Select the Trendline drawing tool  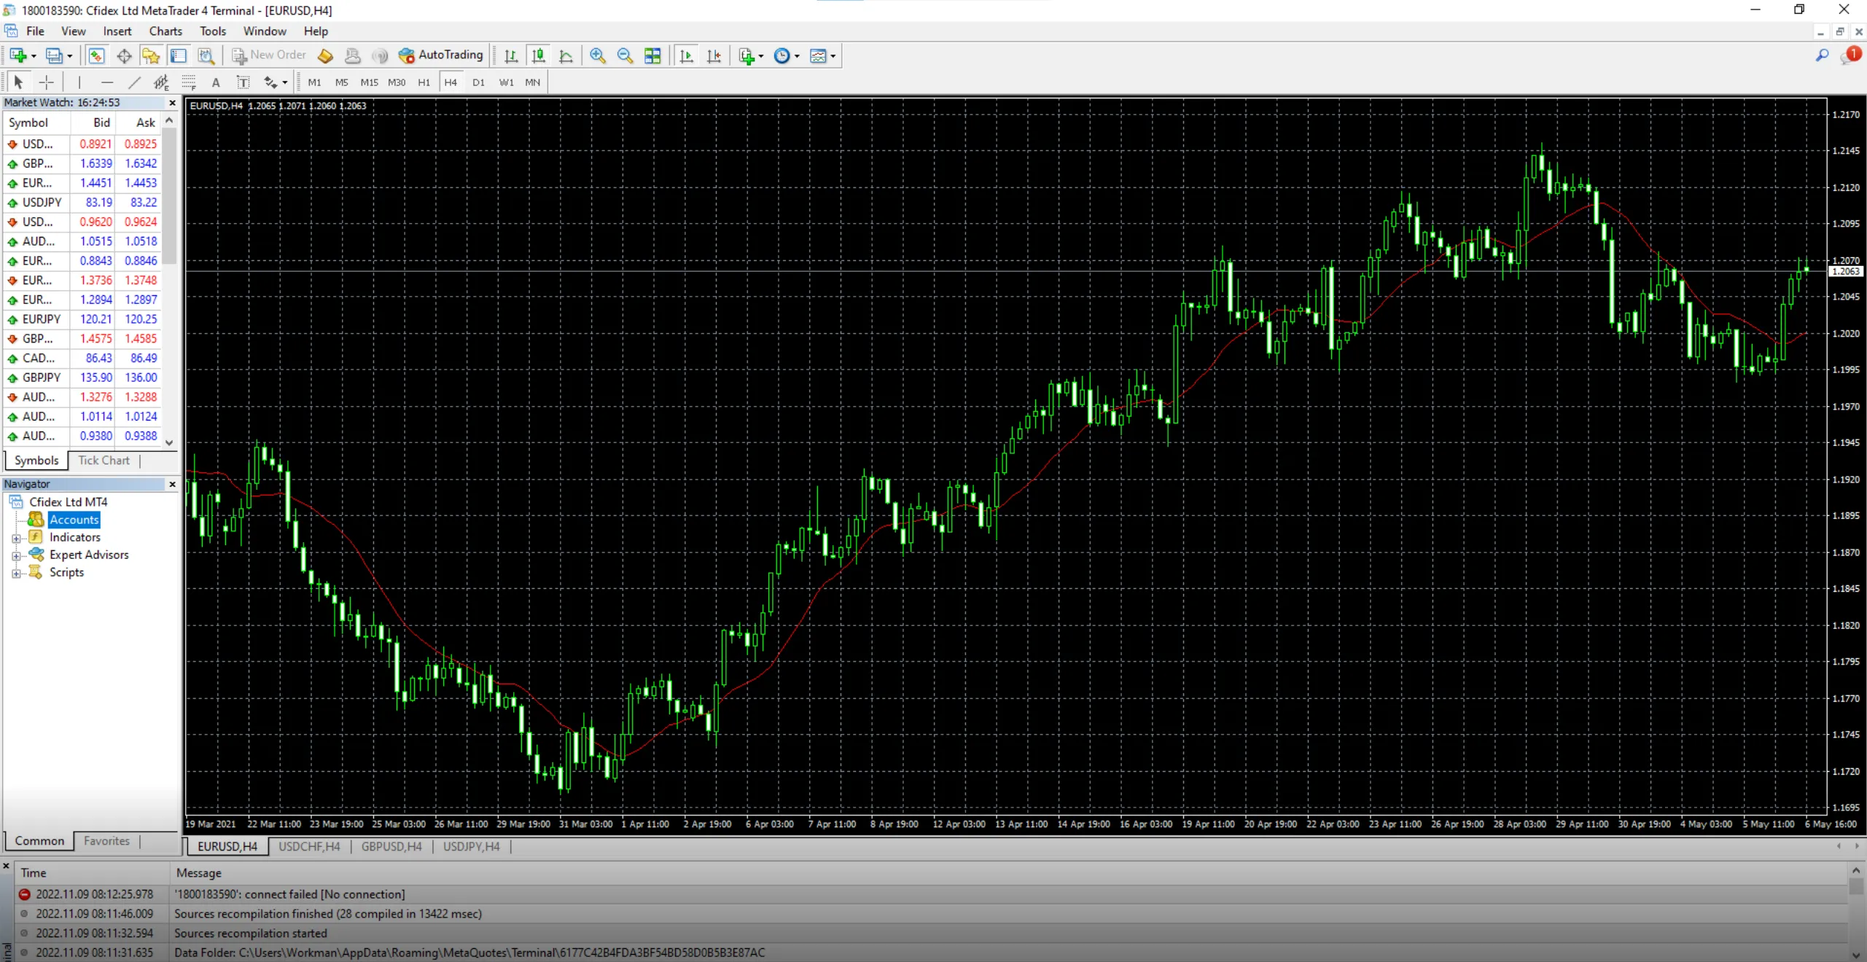[134, 82]
